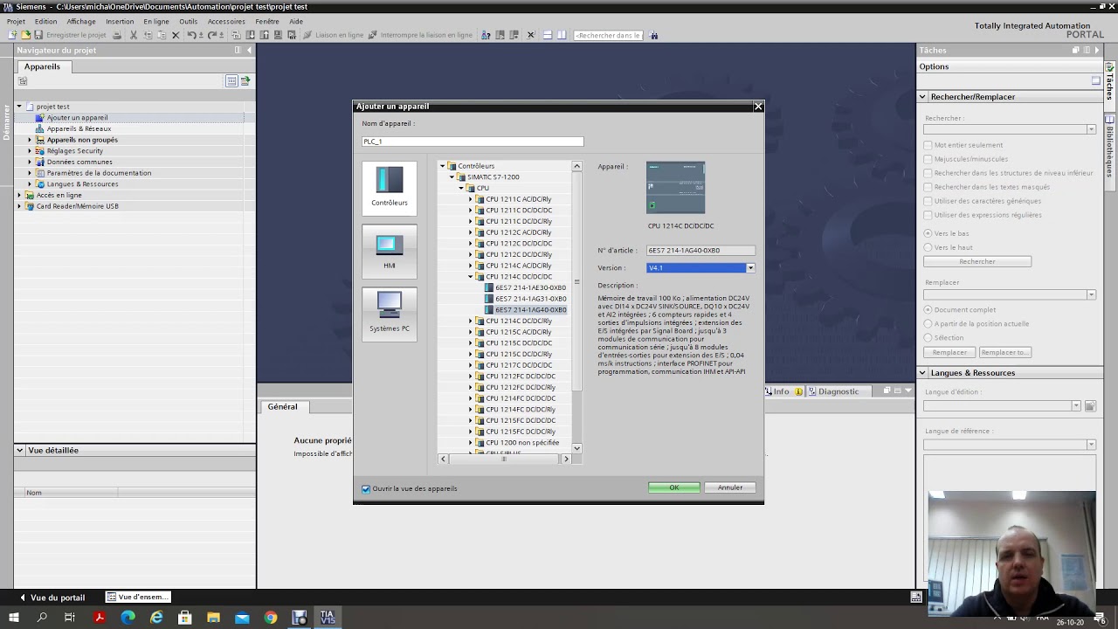Click the undo arrow in toolbar
The image size is (1118, 629).
click(191, 35)
